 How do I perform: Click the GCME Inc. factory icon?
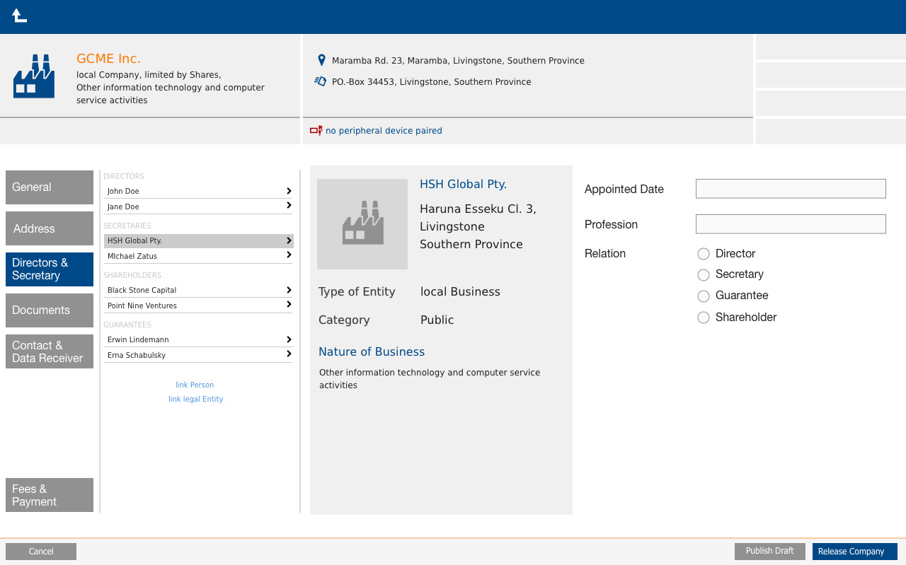pyautogui.click(x=34, y=76)
